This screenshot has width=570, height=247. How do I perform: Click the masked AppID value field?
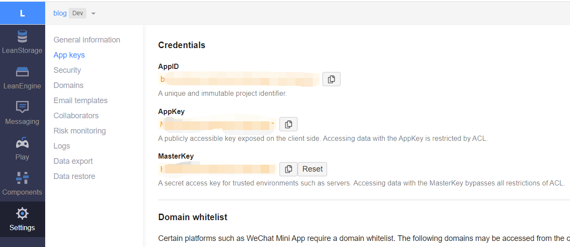click(239, 79)
